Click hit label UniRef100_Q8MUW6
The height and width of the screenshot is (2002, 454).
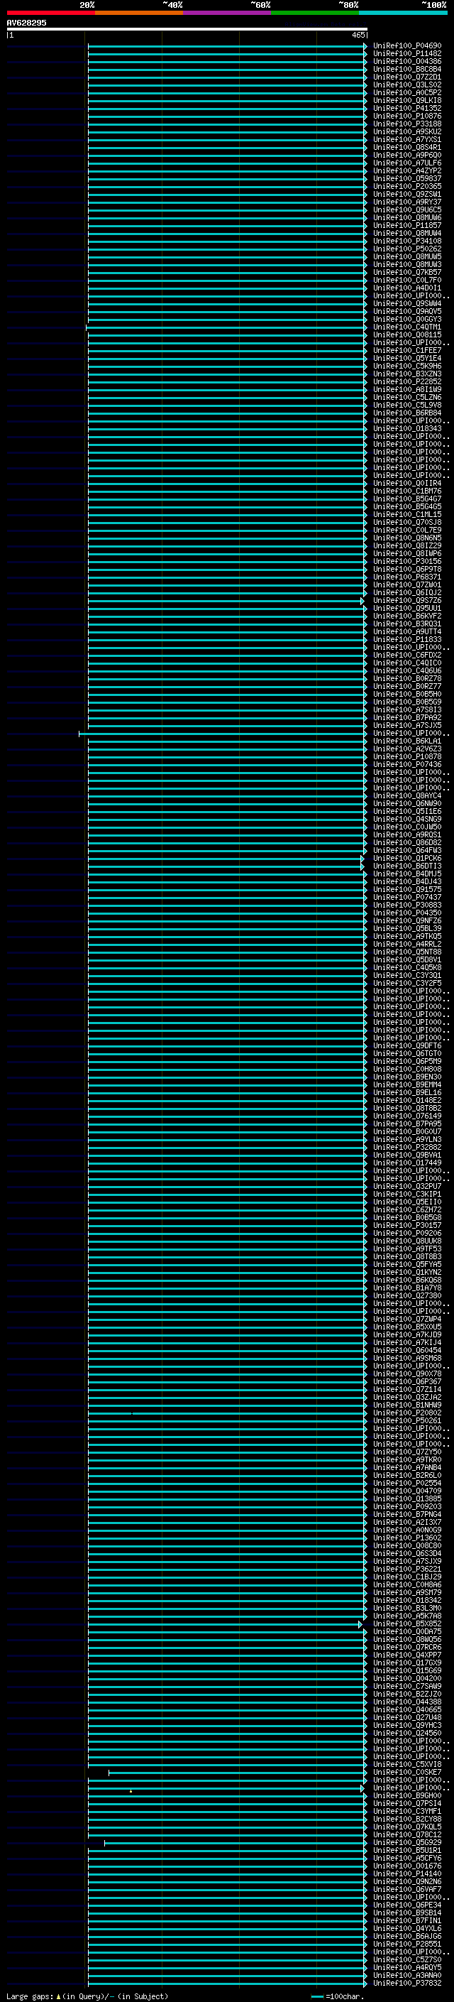tap(406, 217)
